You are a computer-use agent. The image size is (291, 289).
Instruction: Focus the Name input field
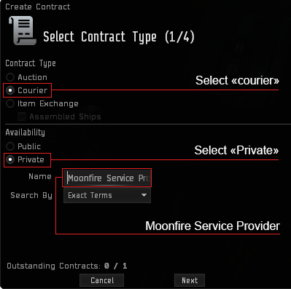coord(107,178)
